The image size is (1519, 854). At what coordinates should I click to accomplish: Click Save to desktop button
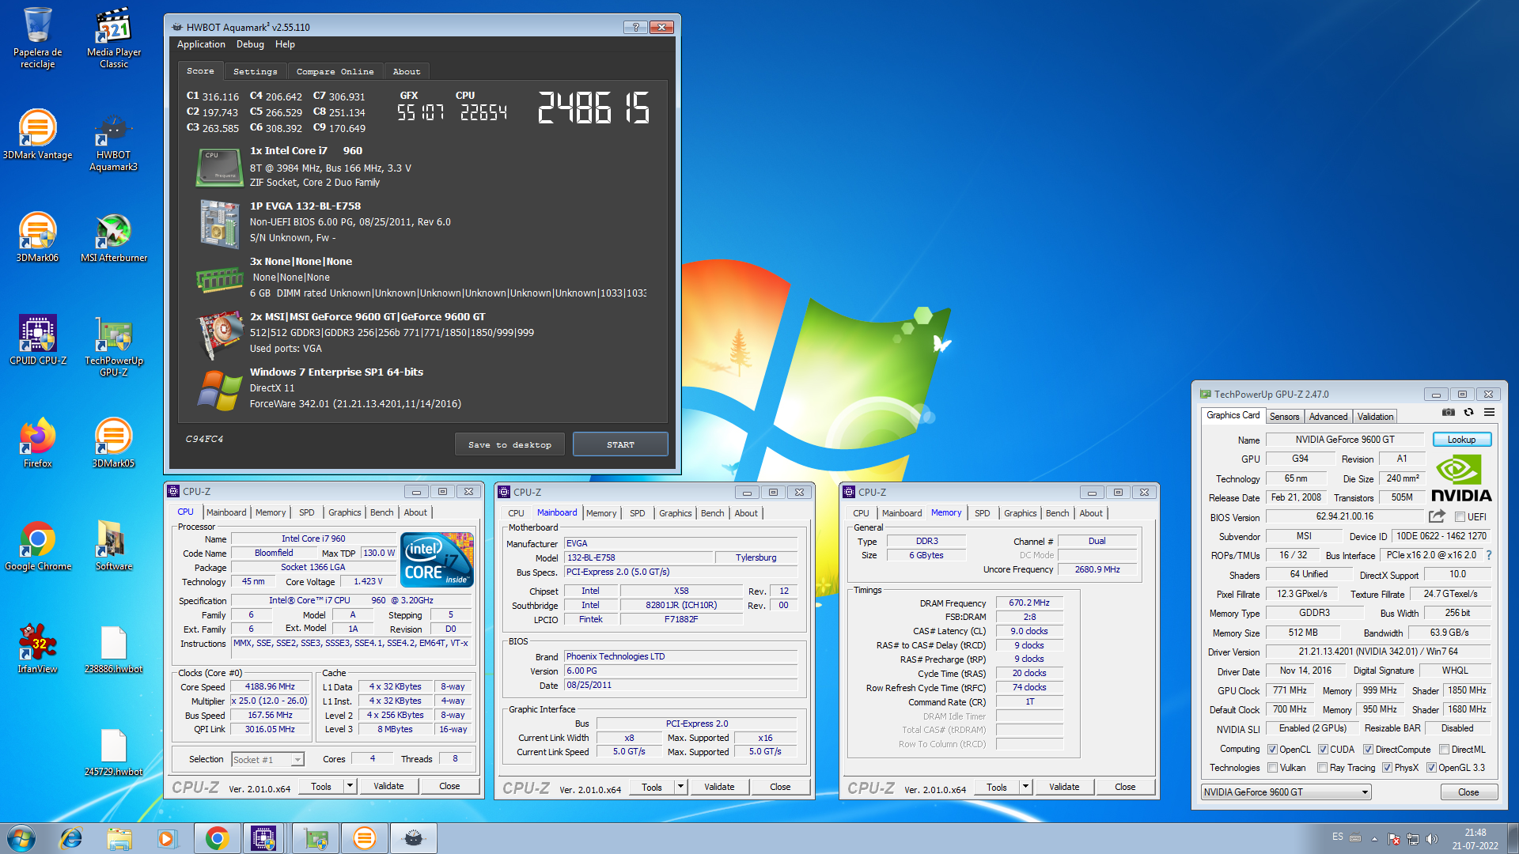click(x=509, y=444)
